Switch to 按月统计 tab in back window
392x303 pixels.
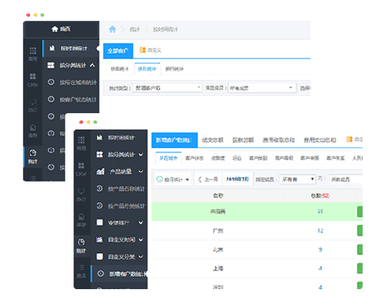click(147, 69)
